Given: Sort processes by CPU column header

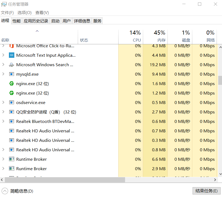Looking at the screenshot, I should coord(131,37).
